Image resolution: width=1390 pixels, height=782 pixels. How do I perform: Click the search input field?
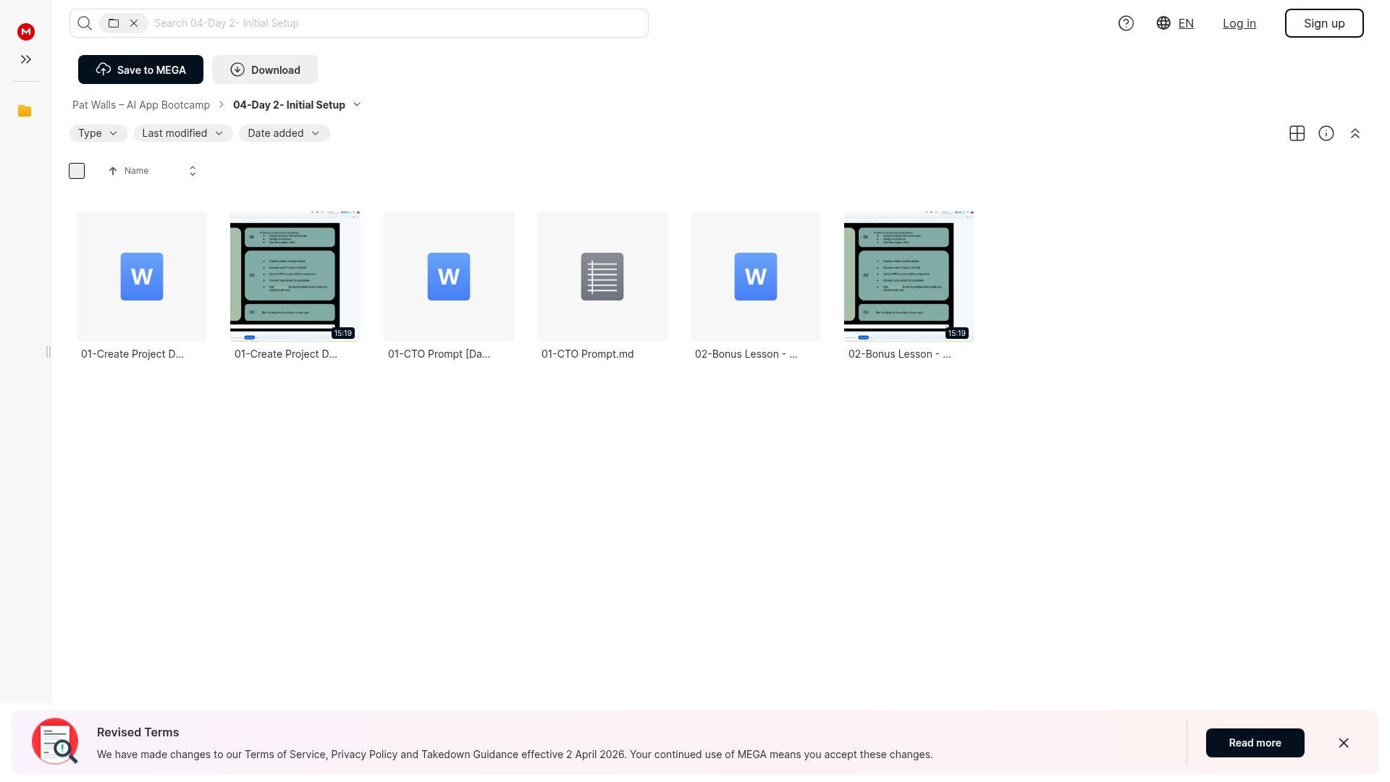click(x=397, y=23)
